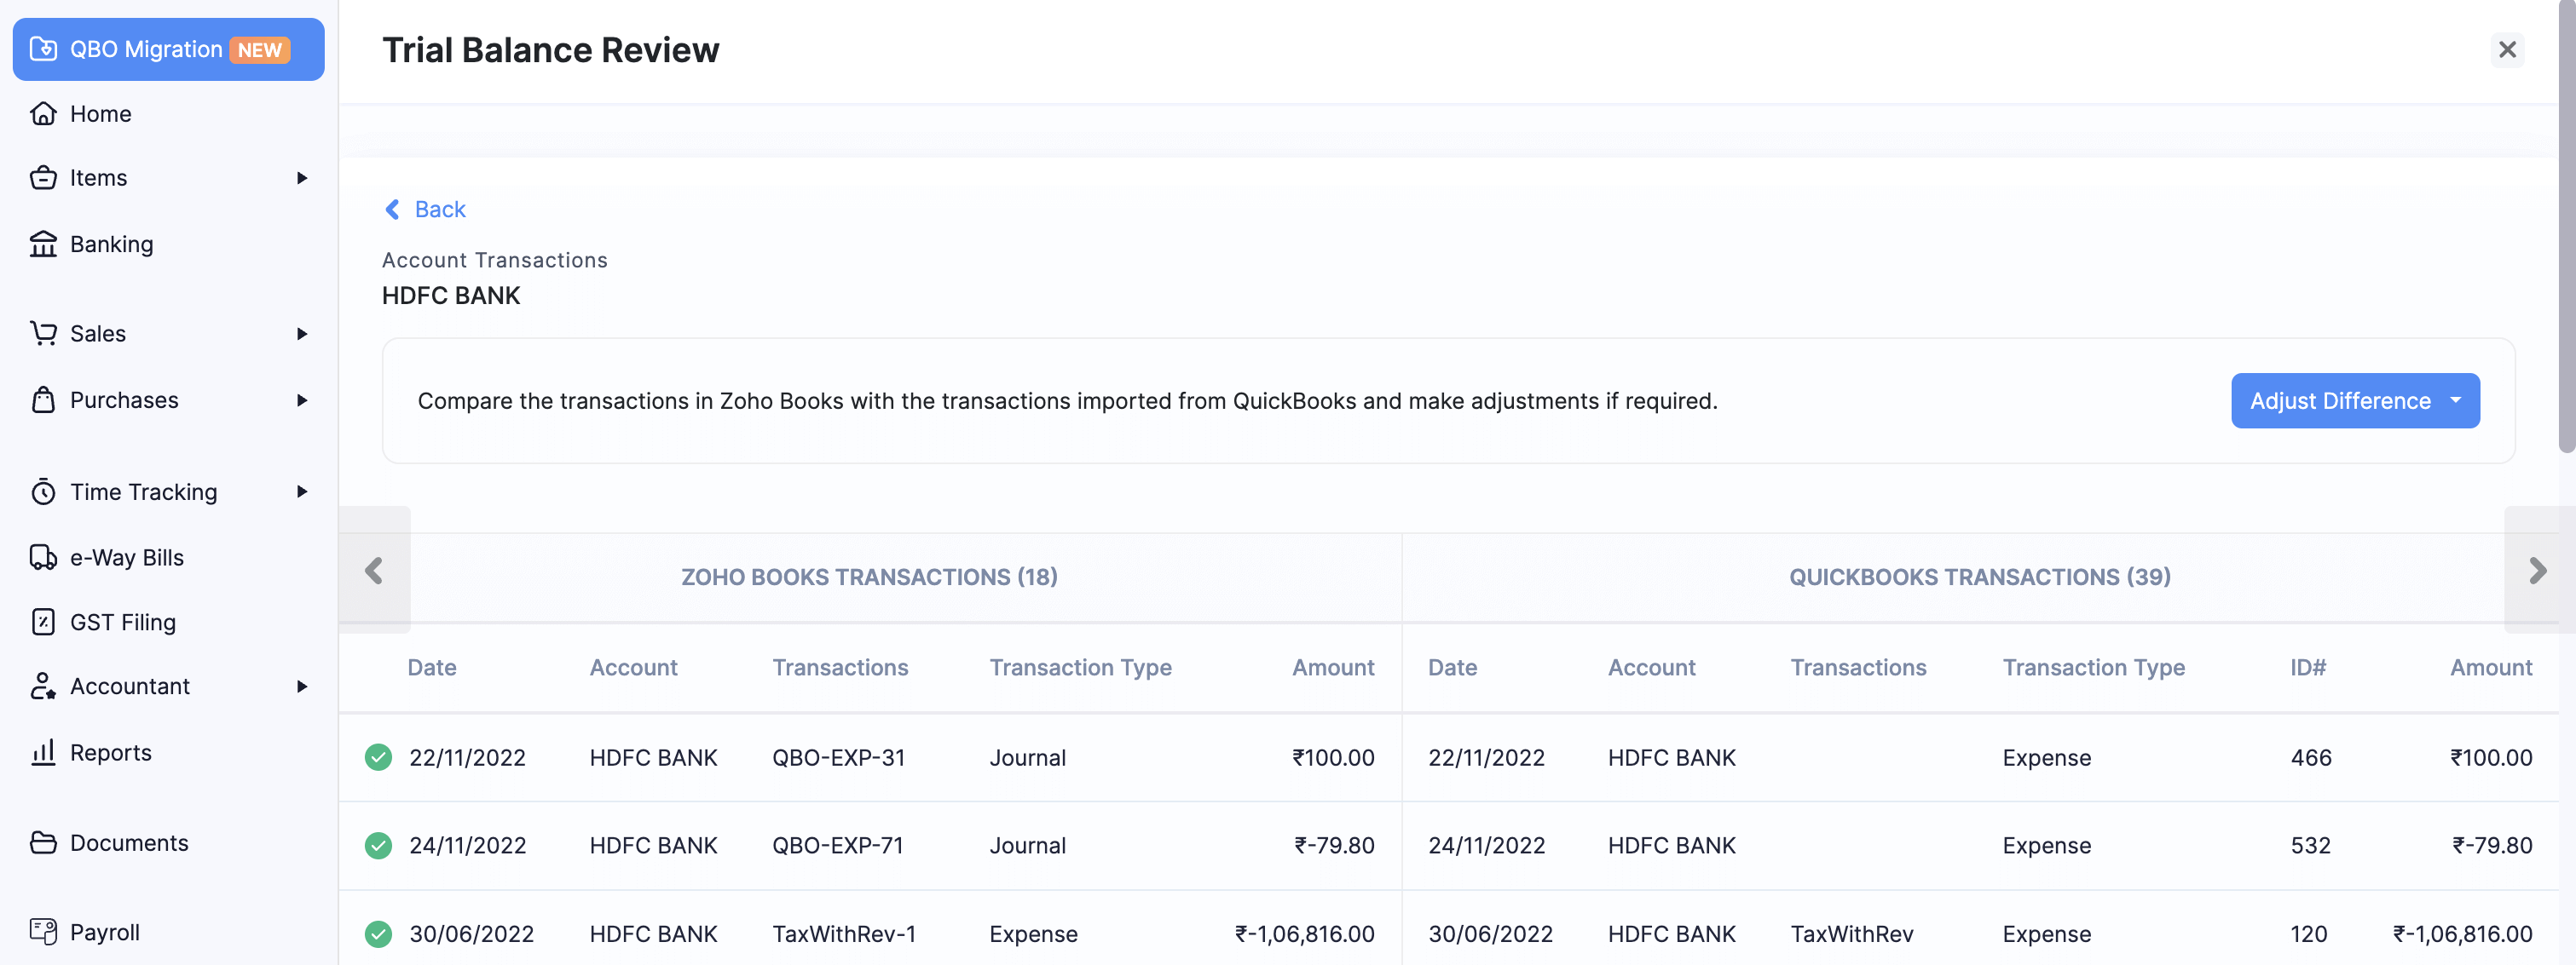This screenshot has width=2576, height=965.
Task: Toggle the green check on the QBO-EXP-31 transaction
Action: 379,758
